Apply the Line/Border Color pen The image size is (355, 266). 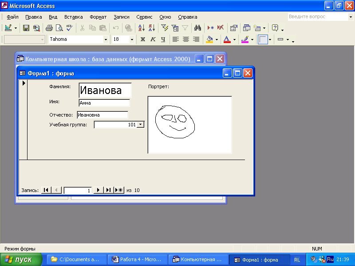(x=245, y=39)
